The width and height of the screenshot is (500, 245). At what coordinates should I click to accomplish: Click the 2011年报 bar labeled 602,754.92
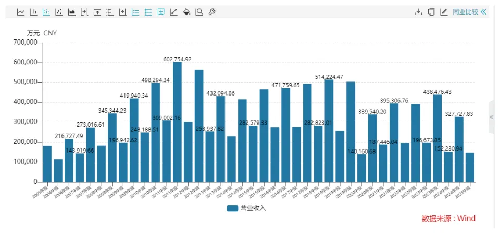(x=177, y=122)
